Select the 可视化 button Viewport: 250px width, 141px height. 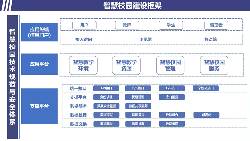point(207,115)
